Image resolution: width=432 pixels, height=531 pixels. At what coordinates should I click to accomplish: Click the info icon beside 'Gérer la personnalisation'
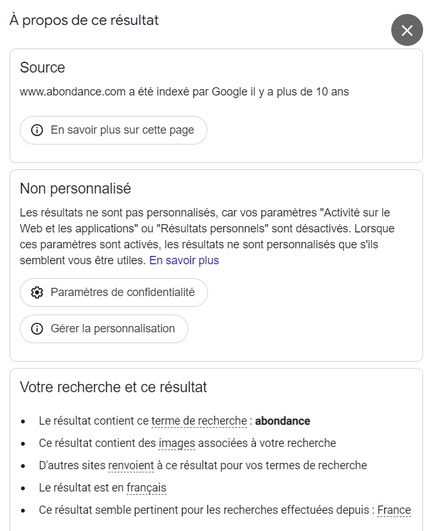tap(37, 329)
